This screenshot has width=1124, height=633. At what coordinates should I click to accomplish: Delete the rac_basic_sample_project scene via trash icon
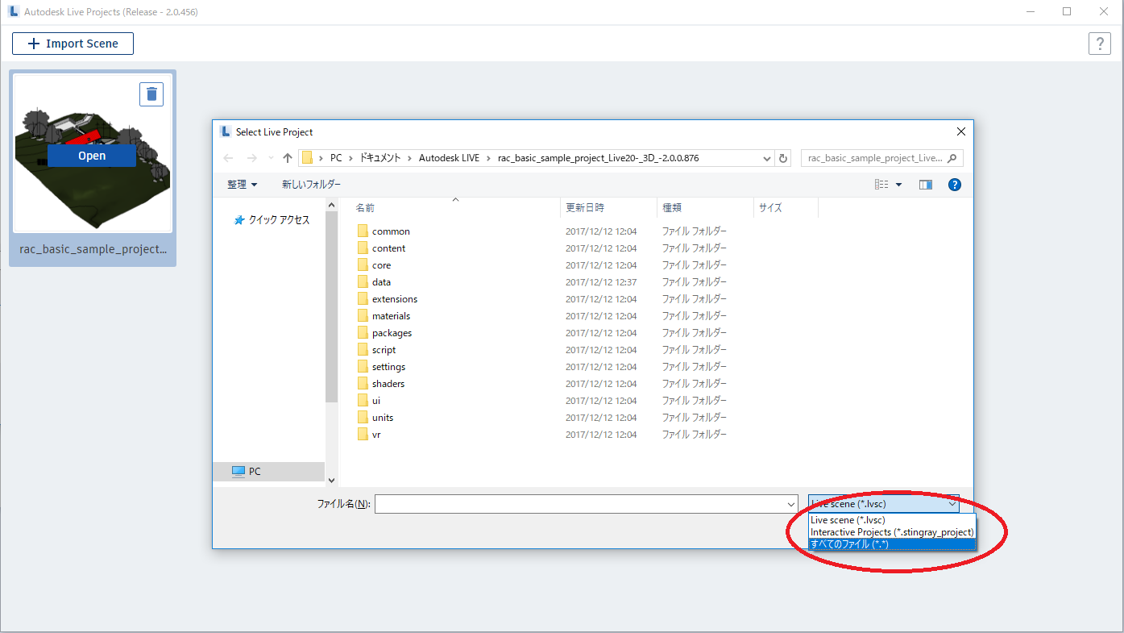pyautogui.click(x=151, y=94)
